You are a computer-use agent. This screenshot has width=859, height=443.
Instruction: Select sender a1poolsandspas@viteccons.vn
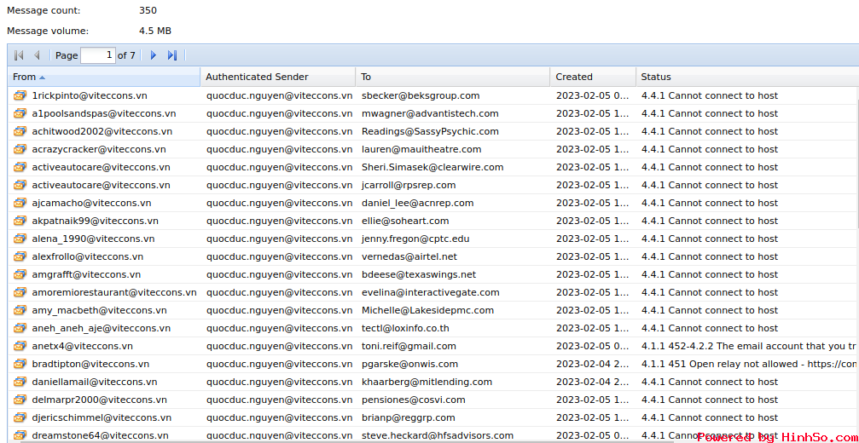[x=104, y=114]
